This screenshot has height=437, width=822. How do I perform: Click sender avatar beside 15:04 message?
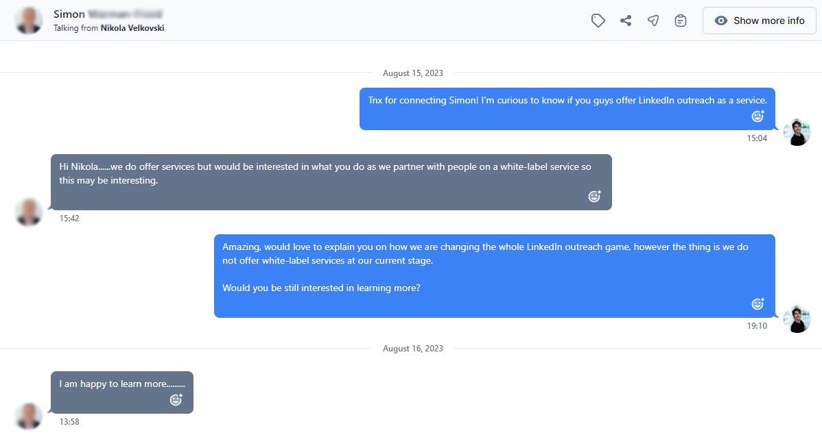tap(797, 132)
